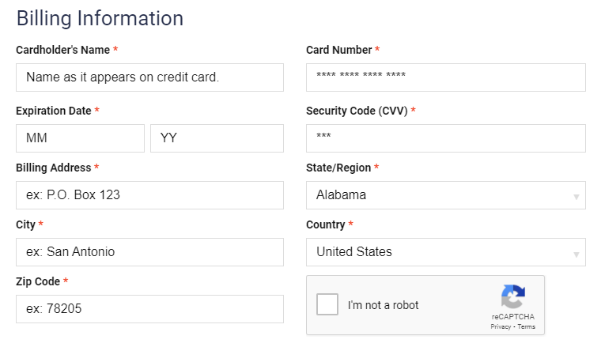This screenshot has height=347, width=601.
Task: Click the Security Code CVV input
Action: 445,138
